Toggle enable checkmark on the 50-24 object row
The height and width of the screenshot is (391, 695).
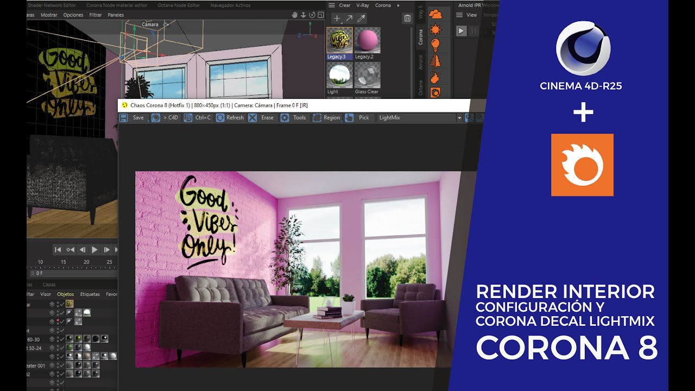[62, 348]
